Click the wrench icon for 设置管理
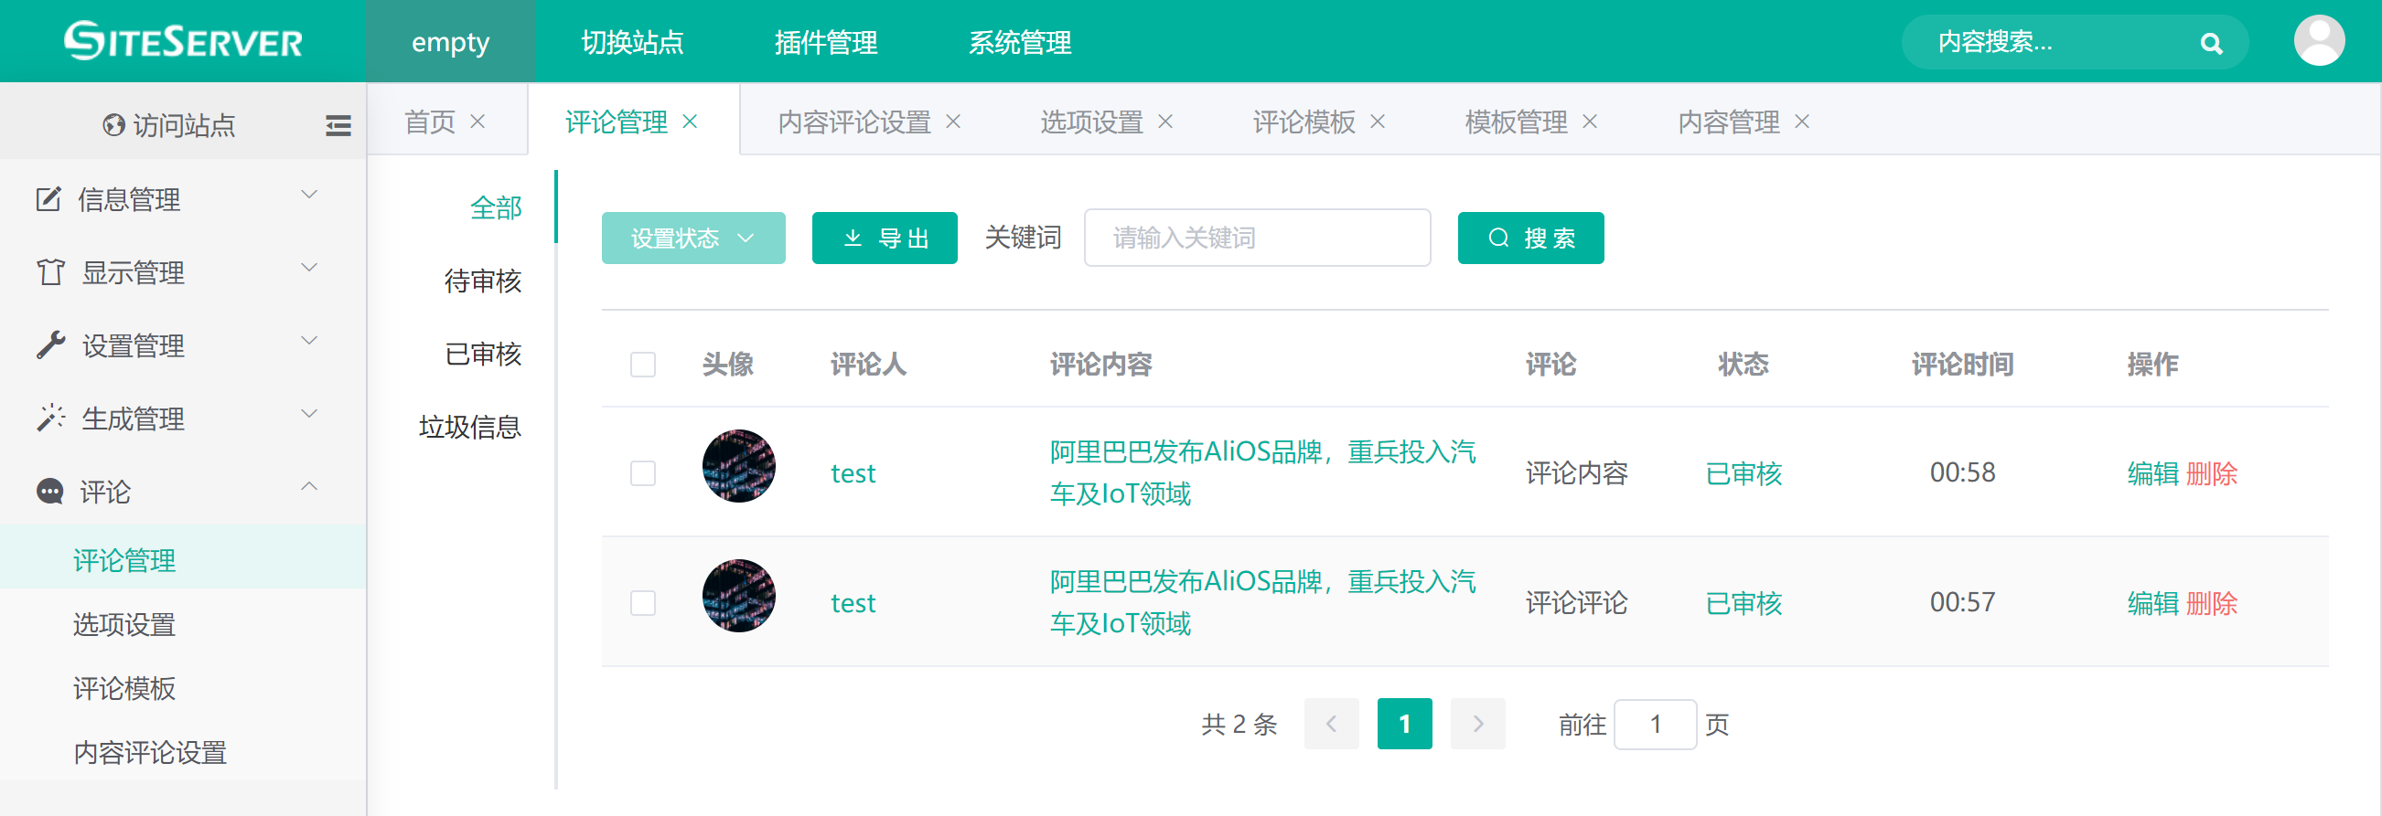The image size is (2382, 816). 51,345
